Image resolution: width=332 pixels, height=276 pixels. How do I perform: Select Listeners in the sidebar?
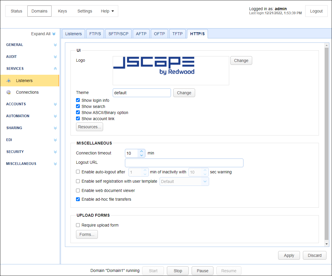point(30,81)
